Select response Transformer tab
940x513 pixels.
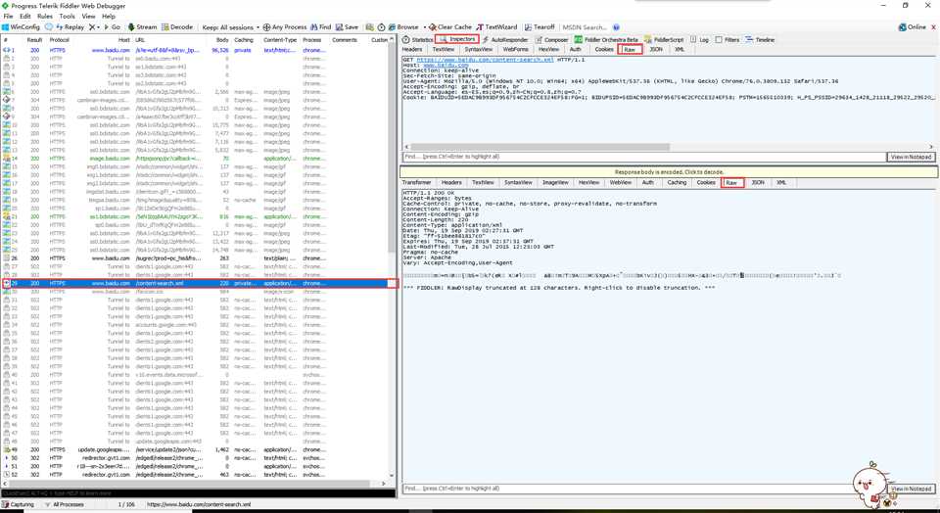pos(417,183)
